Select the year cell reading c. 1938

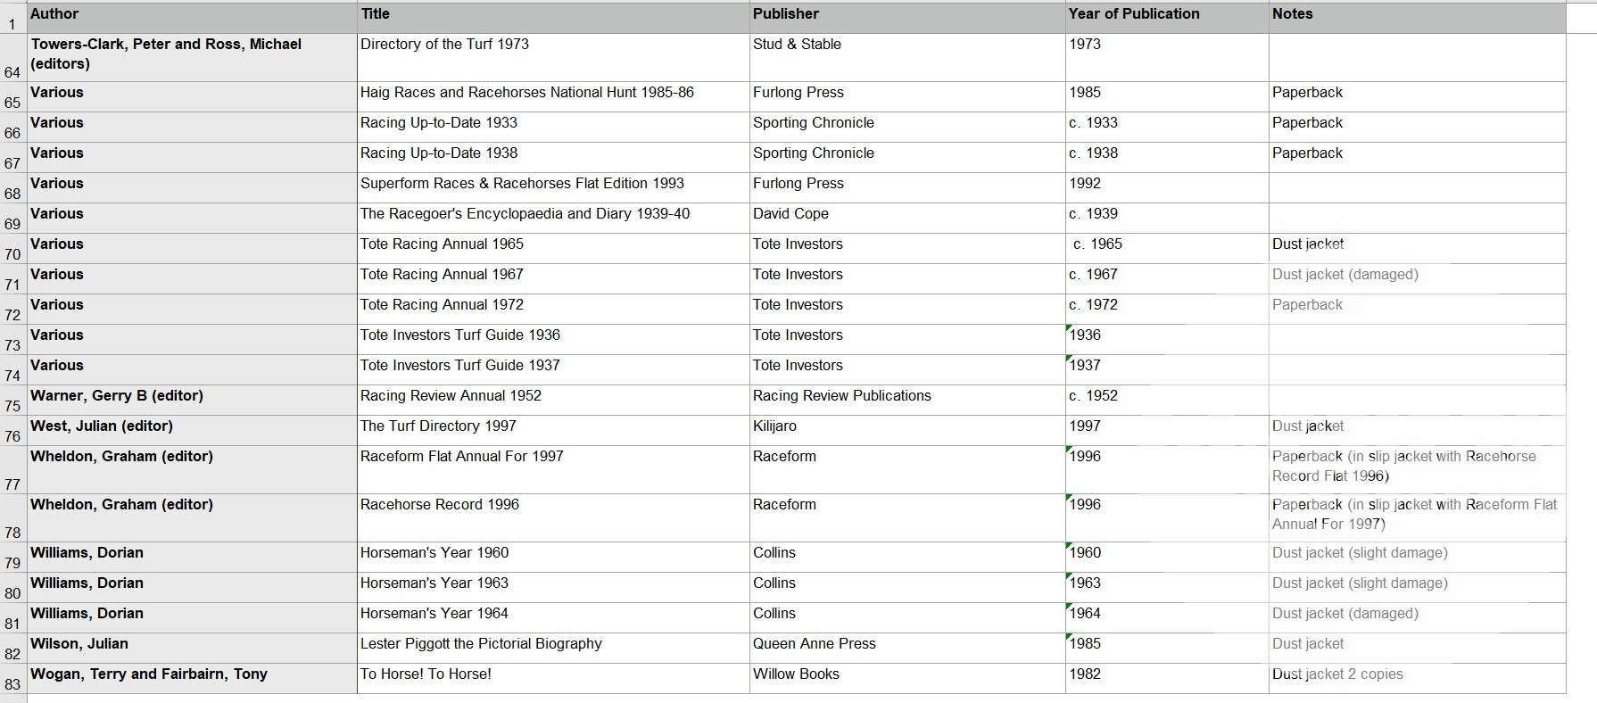pos(1167,158)
